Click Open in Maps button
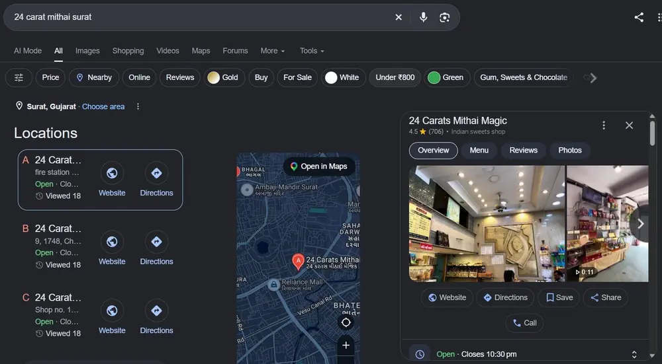The width and height of the screenshot is (662, 364). tap(319, 166)
